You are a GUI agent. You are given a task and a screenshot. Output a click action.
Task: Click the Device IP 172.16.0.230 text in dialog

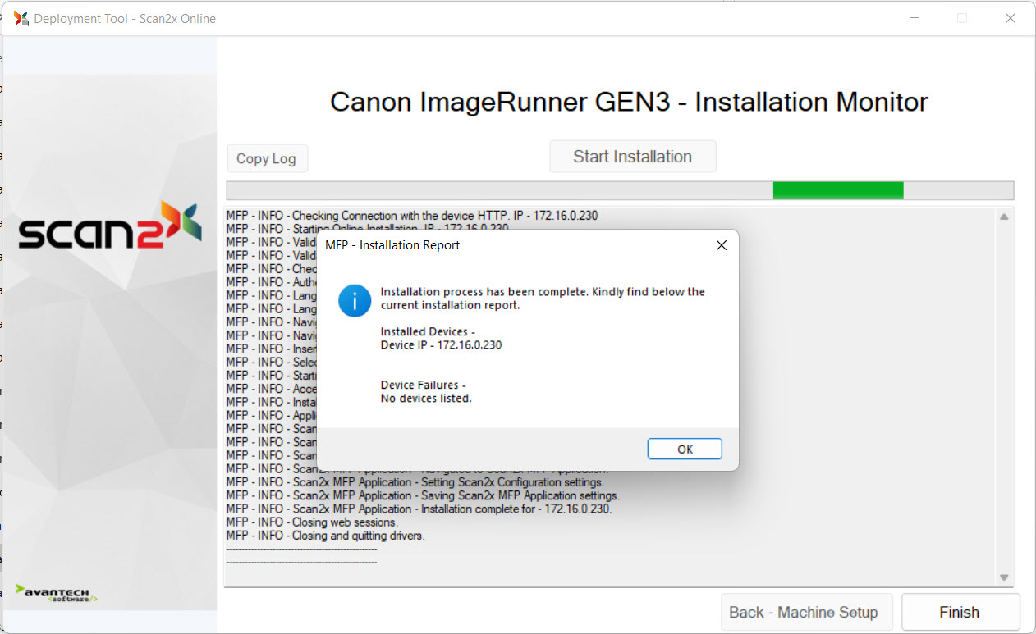(x=441, y=345)
